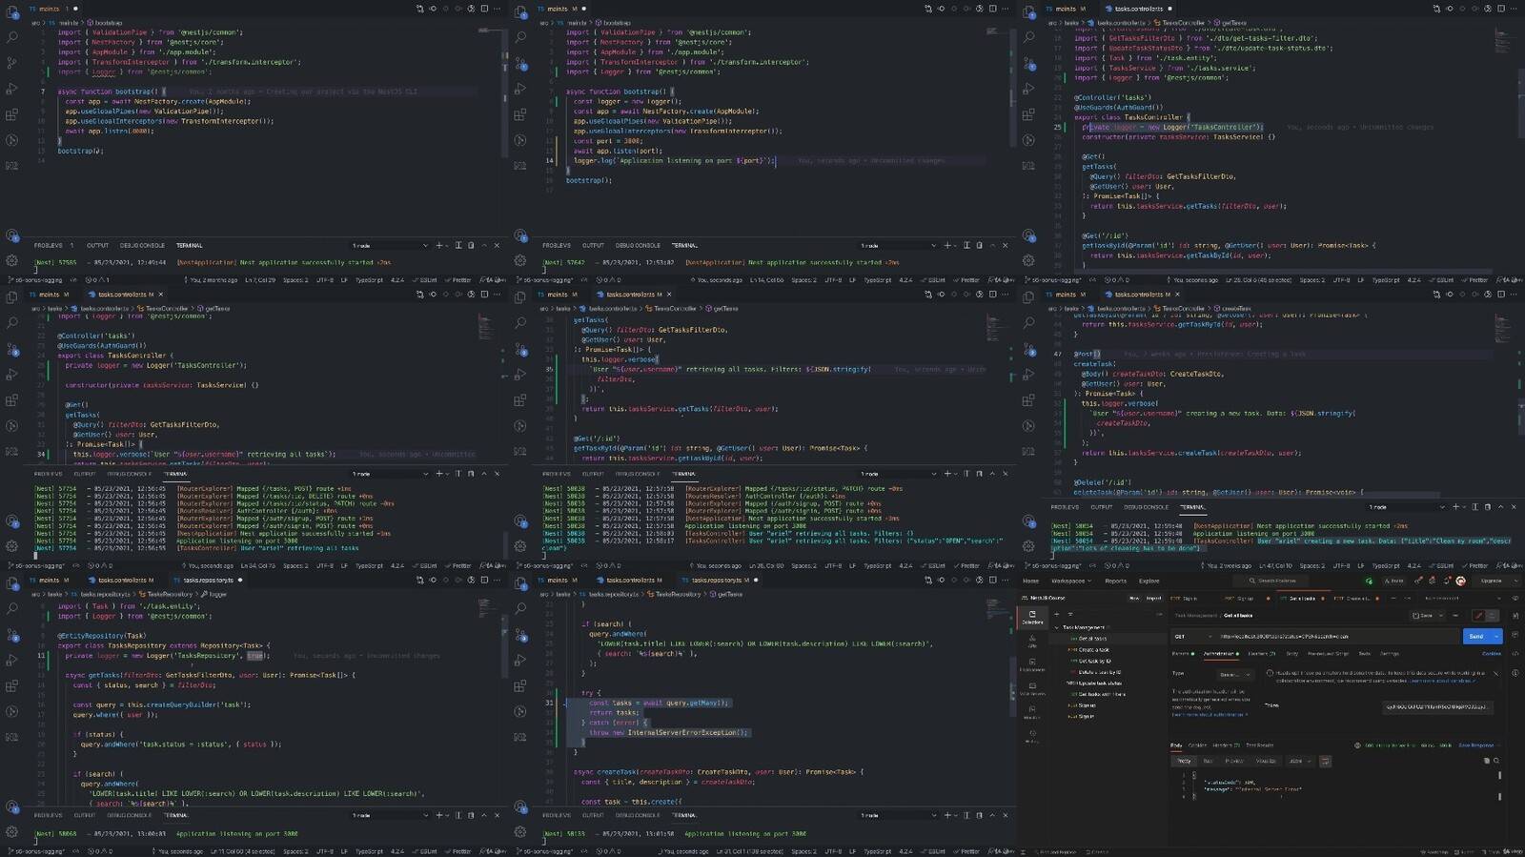Open Environments in Postman's sidebar

1032,663
